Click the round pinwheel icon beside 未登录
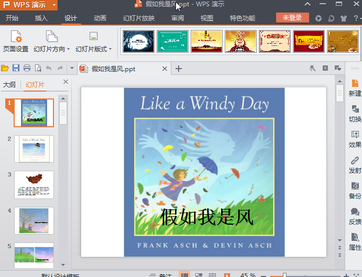The width and height of the screenshot is (362, 277). (x=319, y=18)
